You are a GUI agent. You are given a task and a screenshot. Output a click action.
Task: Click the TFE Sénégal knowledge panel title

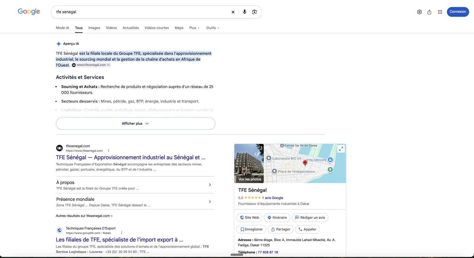click(x=252, y=190)
